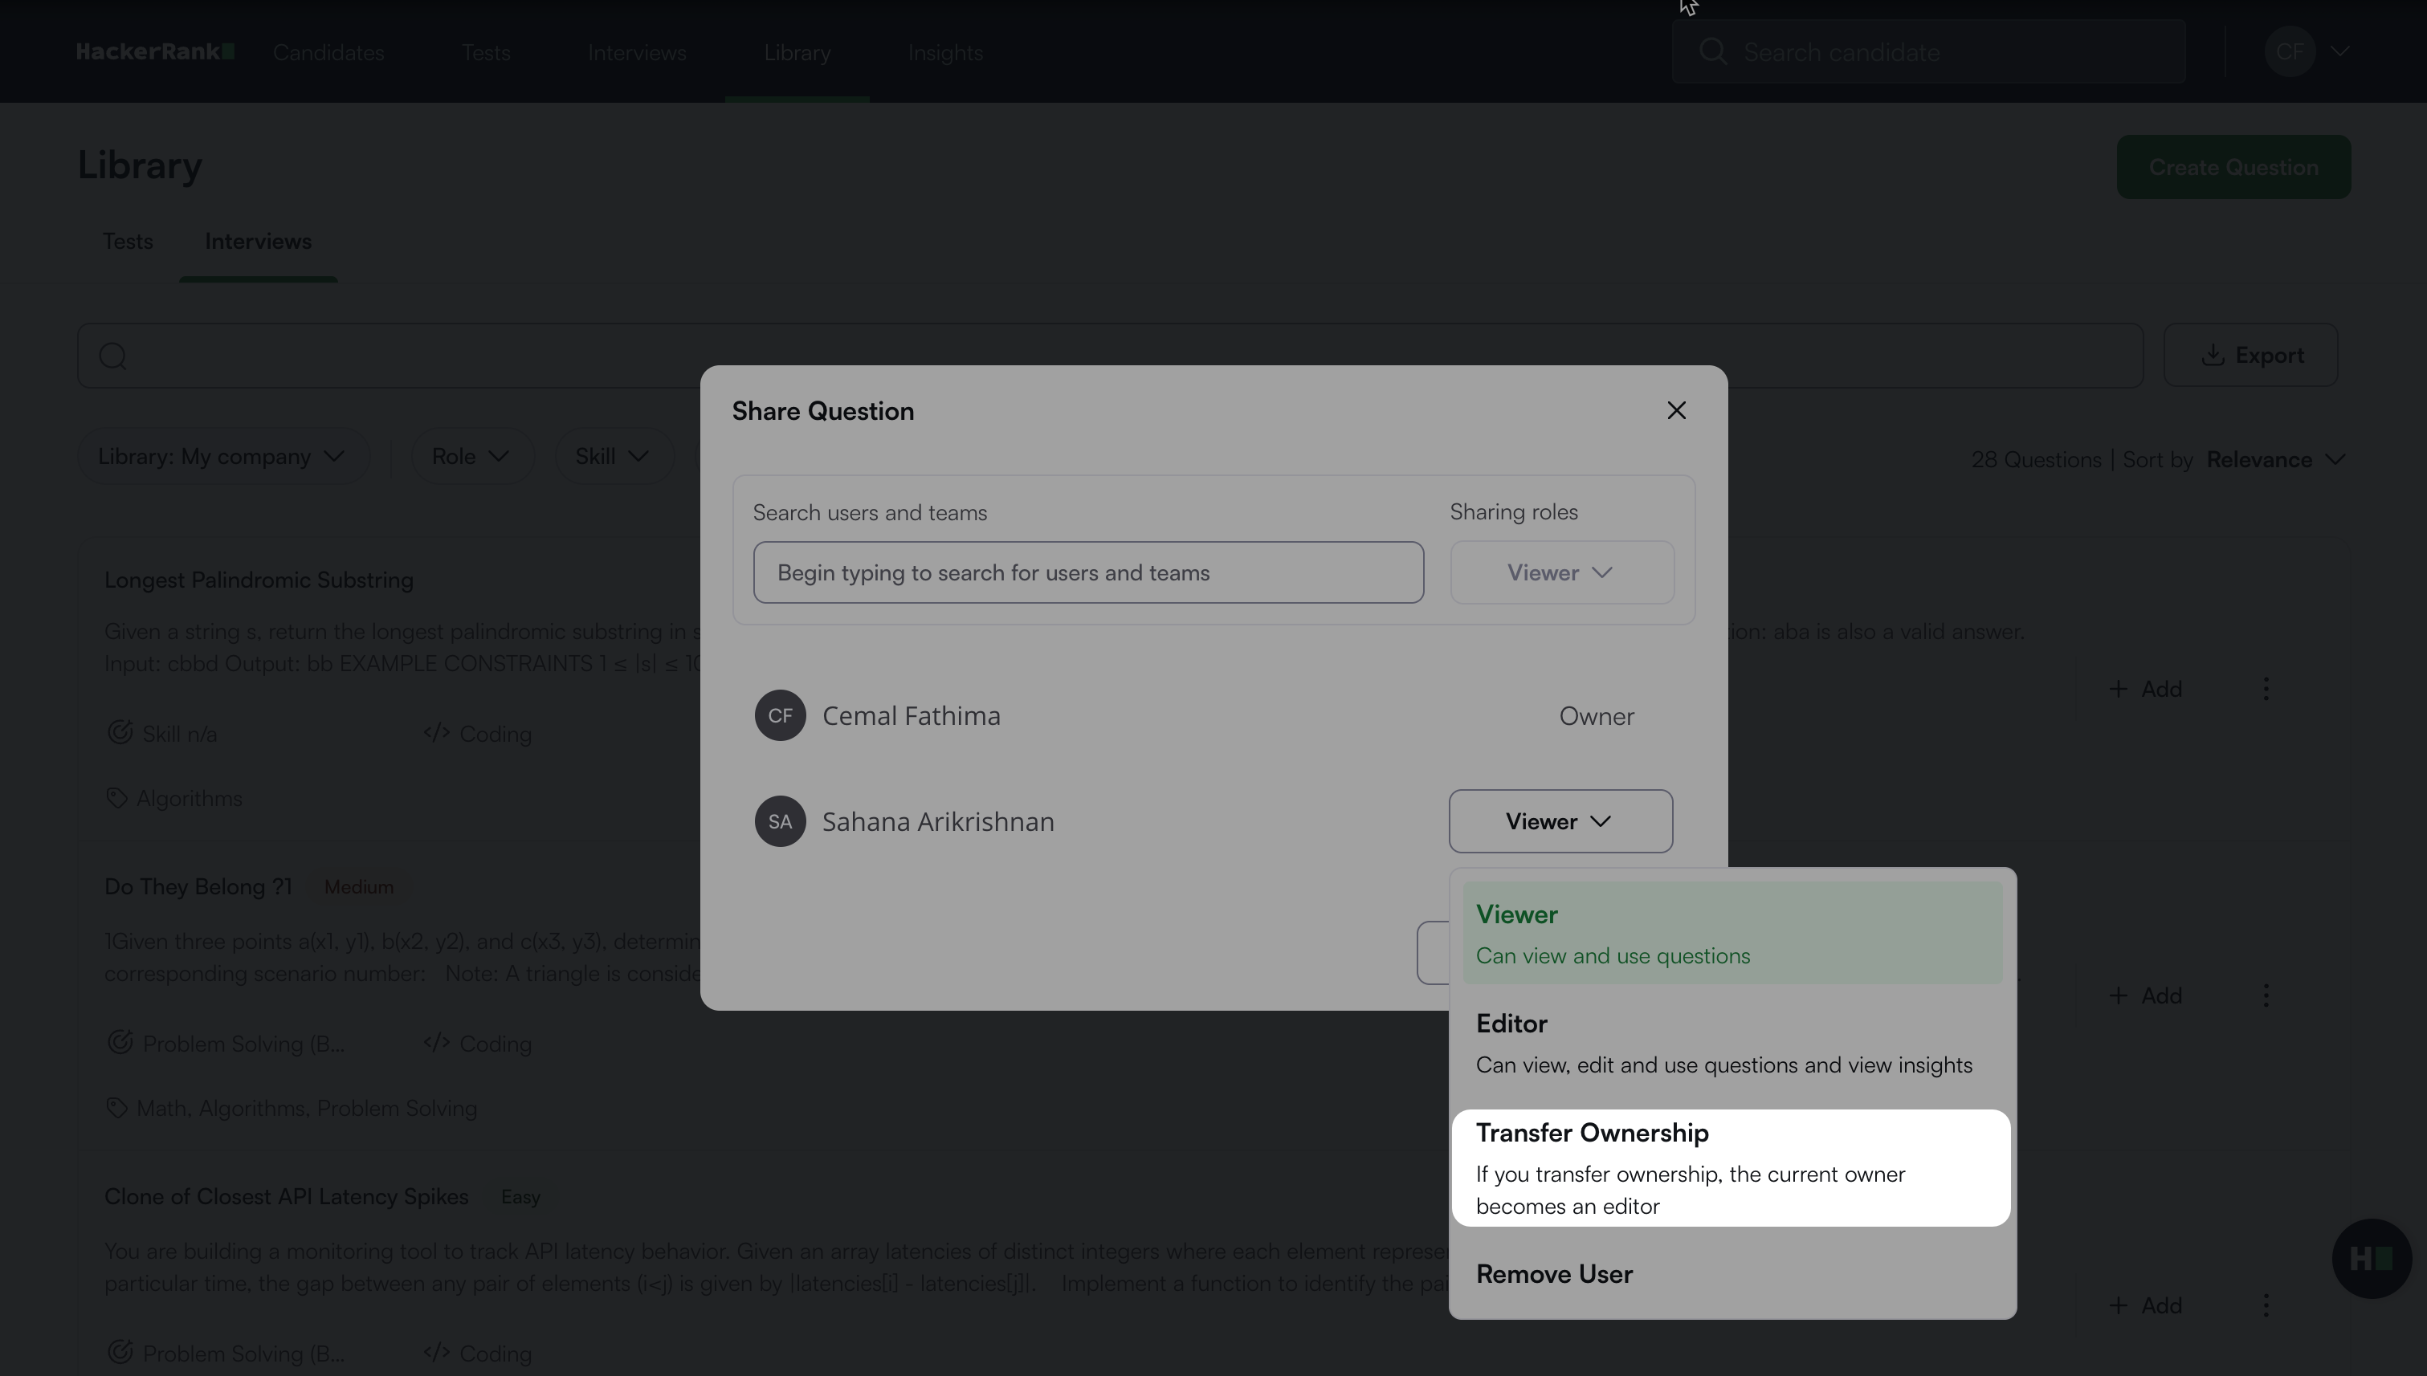Choose the Editor role option
The width and height of the screenshot is (2427, 1376).
1730,1044
